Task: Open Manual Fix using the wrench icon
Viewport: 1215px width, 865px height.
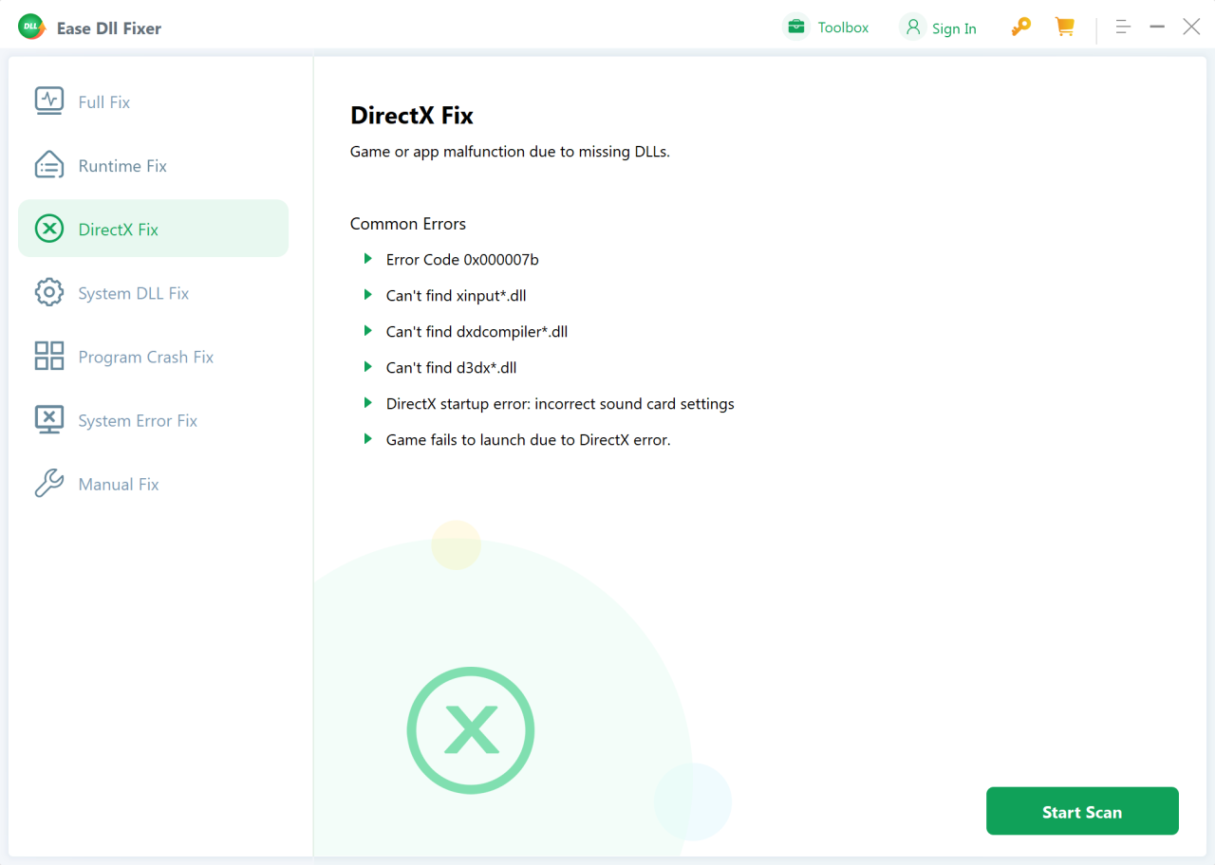Action: coord(48,483)
